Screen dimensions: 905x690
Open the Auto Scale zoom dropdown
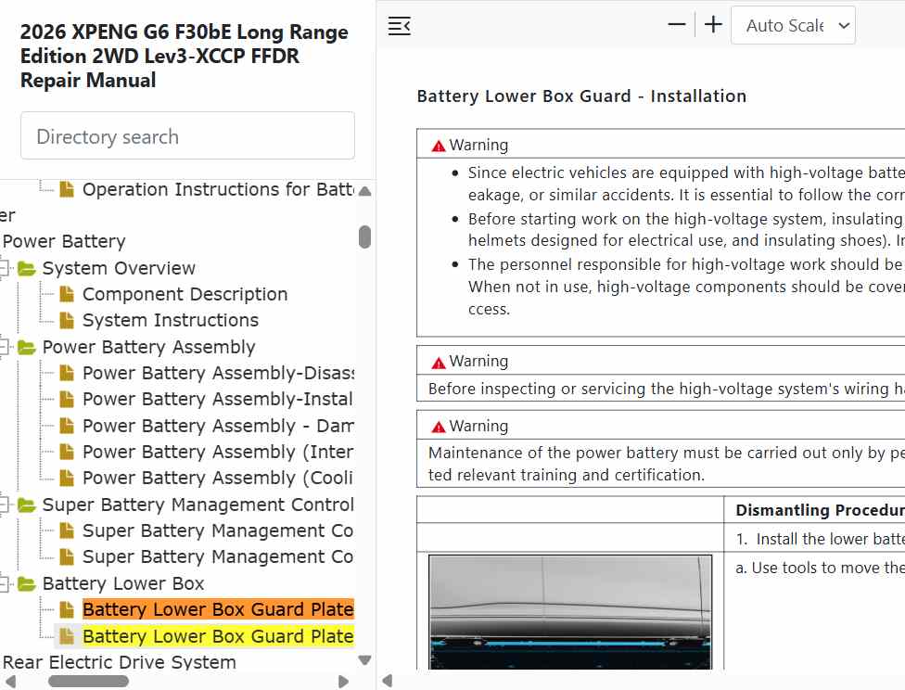(x=793, y=25)
